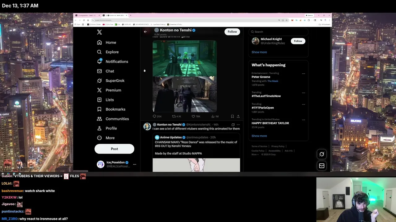Open SuperGrok in the sidebar
396x222 pixels.
(x=110, y=81)
